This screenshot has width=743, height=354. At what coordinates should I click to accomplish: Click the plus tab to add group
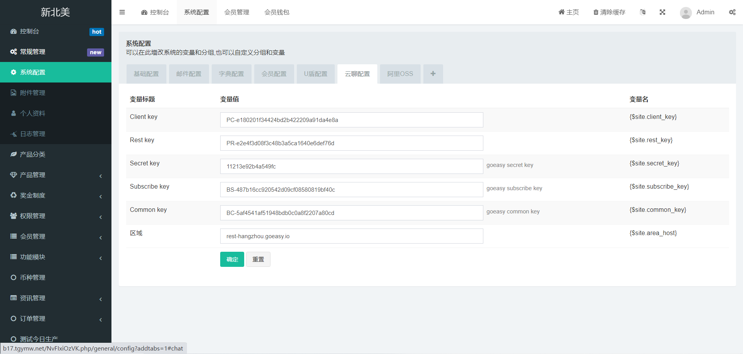click(x=433, y=74)
